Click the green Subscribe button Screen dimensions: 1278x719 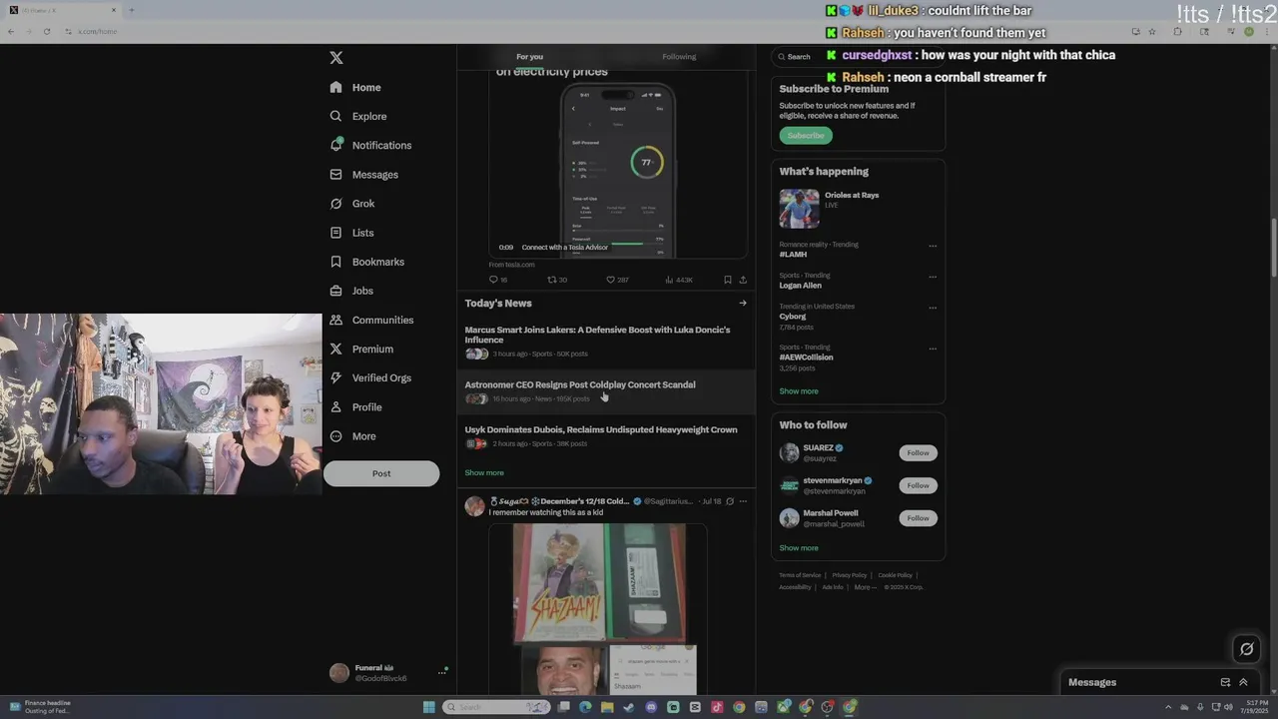coord(806,136)
